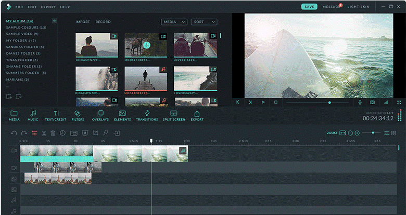Take a snapshot with the camera icon
Screen dimensions: 406x215
372,102
